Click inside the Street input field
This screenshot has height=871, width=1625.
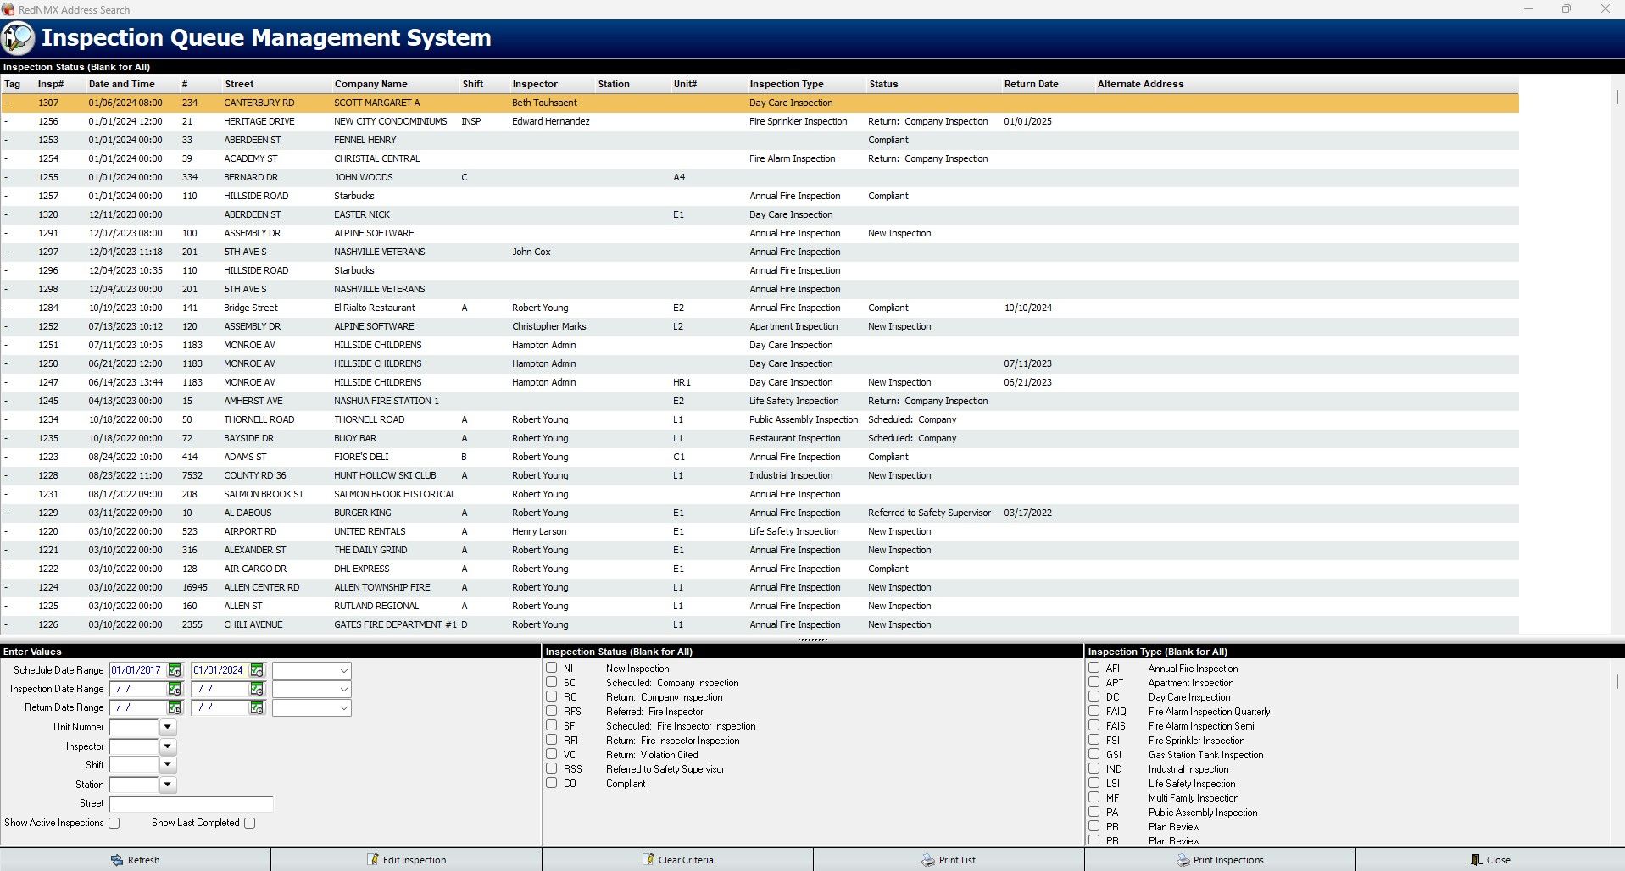(x=192, y=803)
